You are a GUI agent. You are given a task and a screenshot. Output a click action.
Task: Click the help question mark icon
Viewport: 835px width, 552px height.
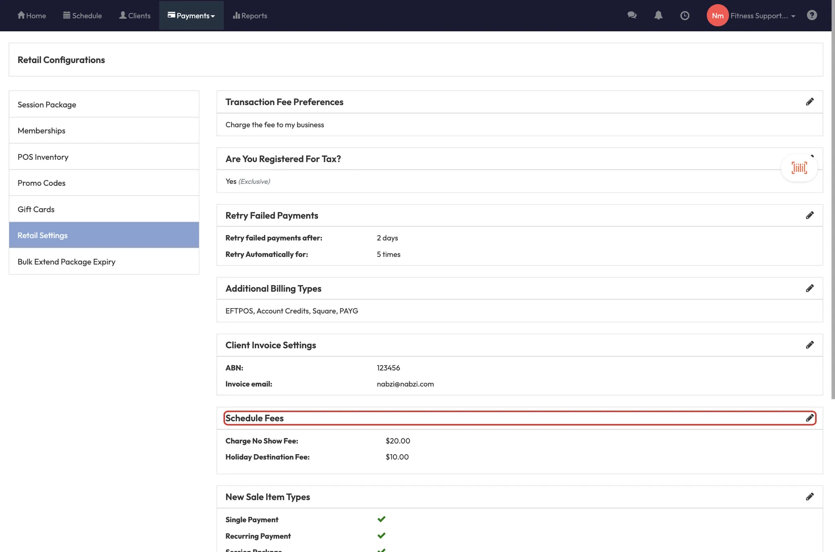[812, 15]
